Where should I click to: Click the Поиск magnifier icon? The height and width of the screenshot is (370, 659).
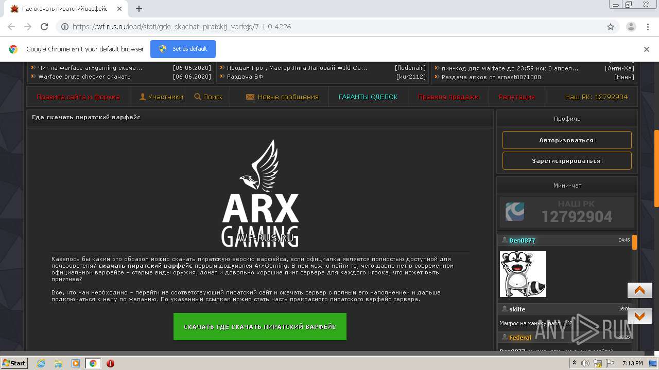point(198,97)
